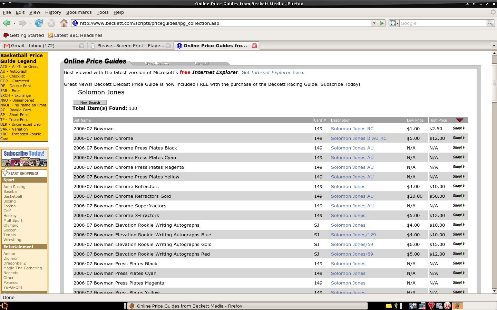Viewport: 497px width, 310px height.
Task: Reload the current page
Action: [x=39, y=23]
